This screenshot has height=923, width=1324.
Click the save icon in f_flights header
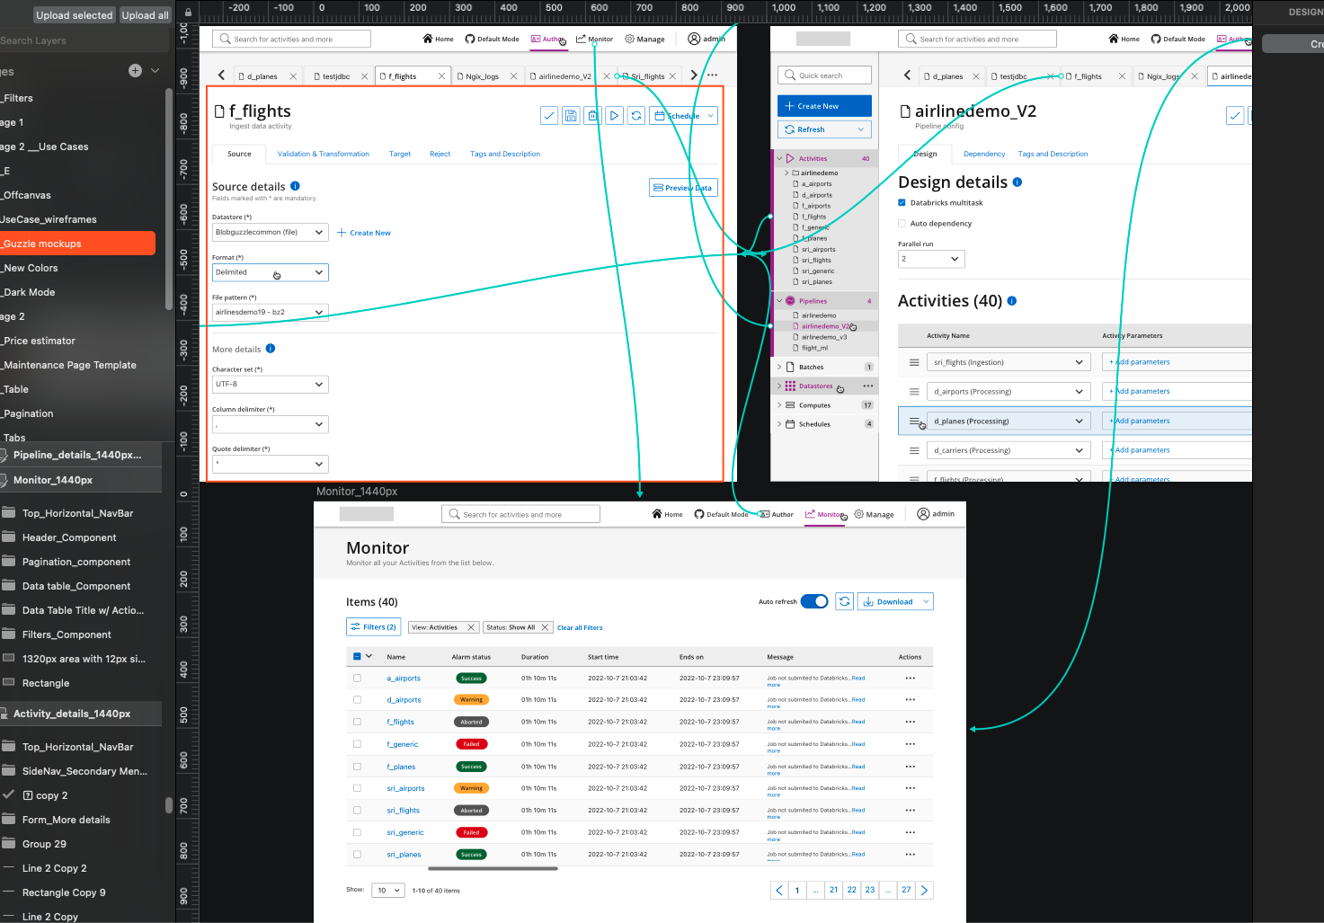pyautogui.click(x=571, y=115)
